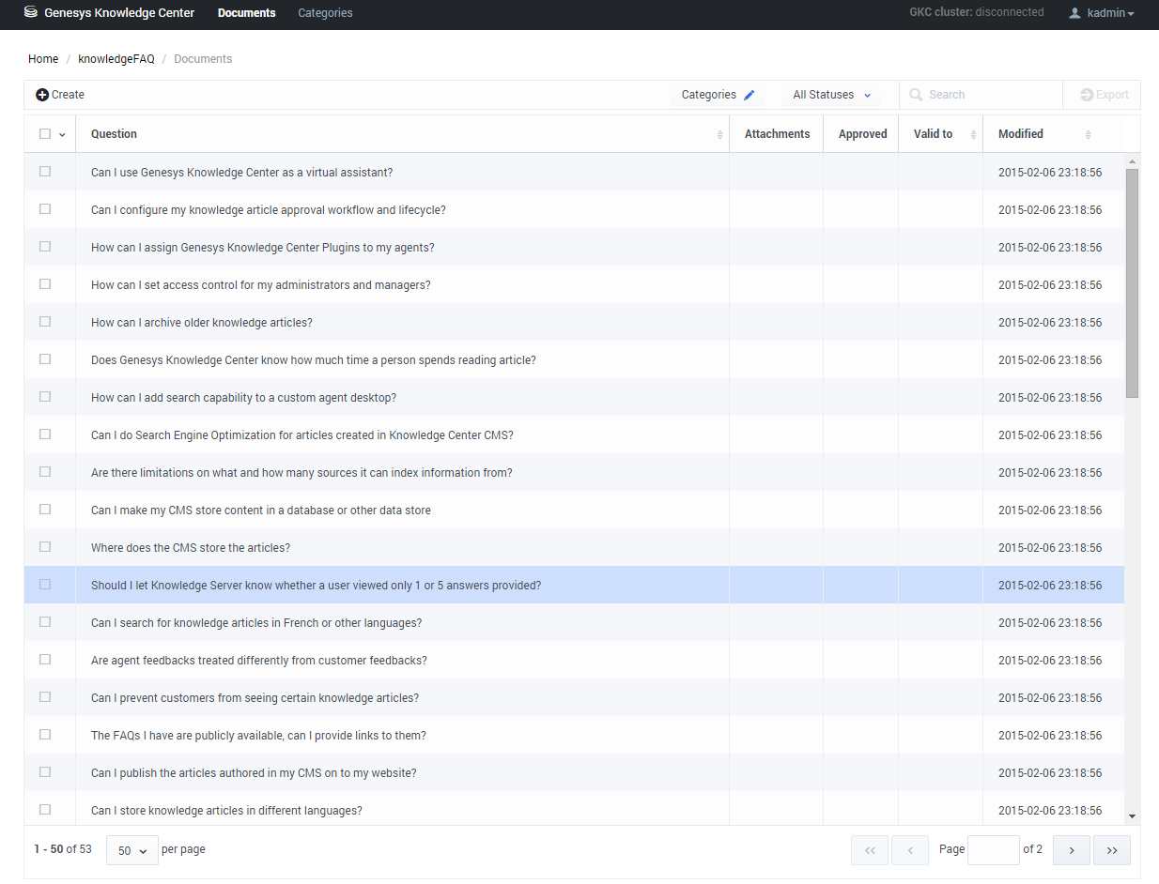Click the sort arrows on the Question column
1159x884 pixels.
pyautogui.click(x=721, y=133)
